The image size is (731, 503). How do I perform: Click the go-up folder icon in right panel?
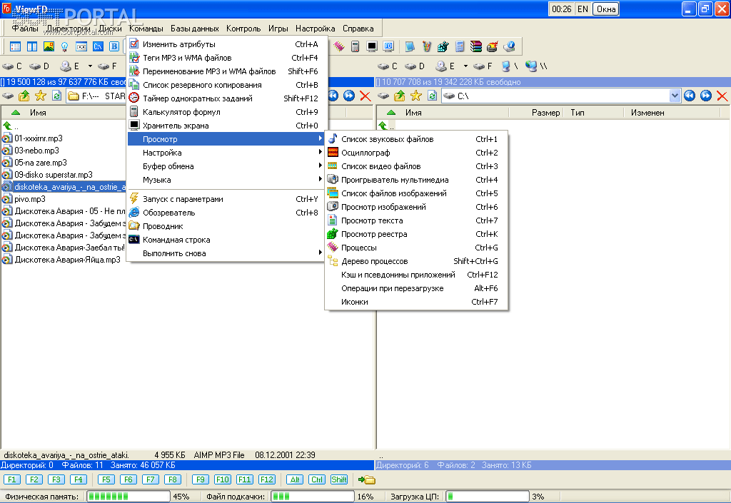400,96
